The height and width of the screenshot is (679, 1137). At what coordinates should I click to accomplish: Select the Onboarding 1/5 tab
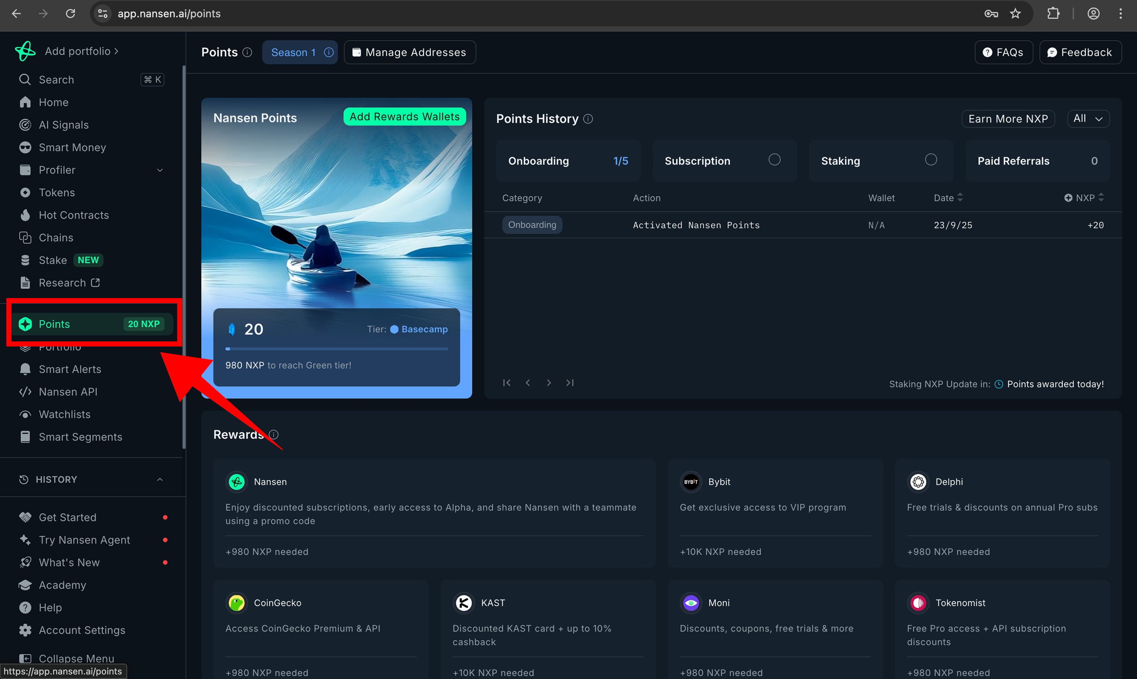[568, 161]
